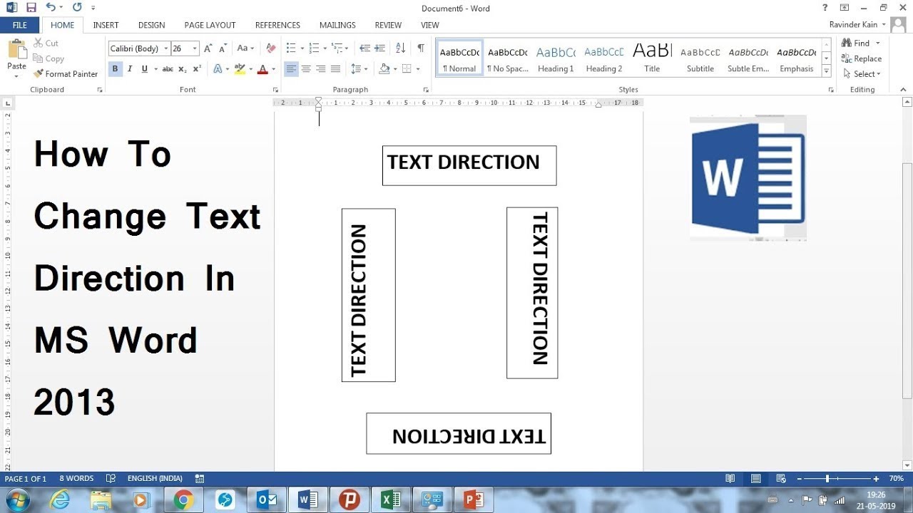Center align the text
This screenshot has height=513, width=913.
coord(306,69)
